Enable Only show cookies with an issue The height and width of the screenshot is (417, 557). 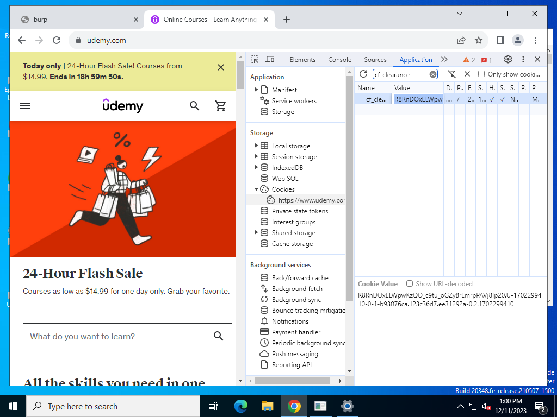[481, 74]
